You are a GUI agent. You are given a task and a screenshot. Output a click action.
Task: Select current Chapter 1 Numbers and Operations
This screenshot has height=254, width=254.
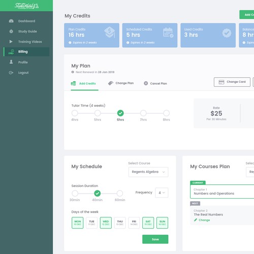click(x=222, y=192)
